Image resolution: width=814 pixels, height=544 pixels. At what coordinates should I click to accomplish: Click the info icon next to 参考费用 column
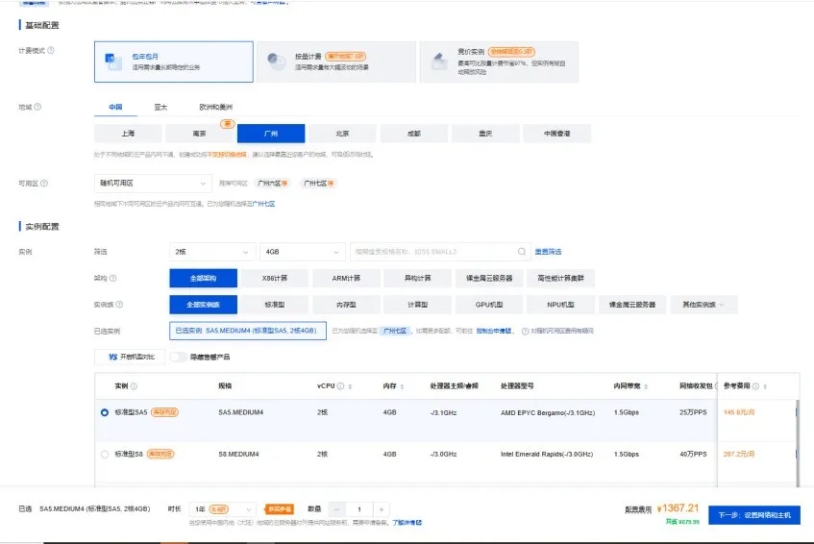[755, 386]
